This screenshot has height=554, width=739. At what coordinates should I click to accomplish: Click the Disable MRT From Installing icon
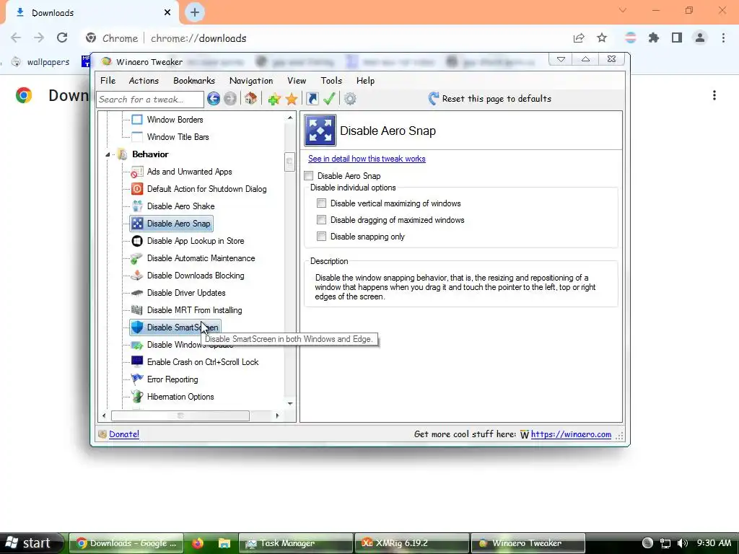[x=136, y=310]
